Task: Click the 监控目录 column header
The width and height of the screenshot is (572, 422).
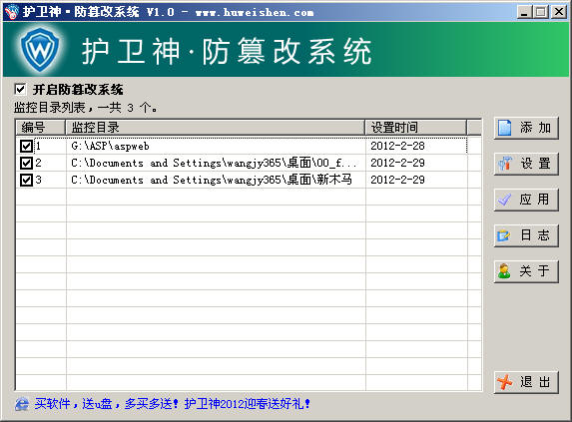Action: pyautogui.click(x=216, y=128)
